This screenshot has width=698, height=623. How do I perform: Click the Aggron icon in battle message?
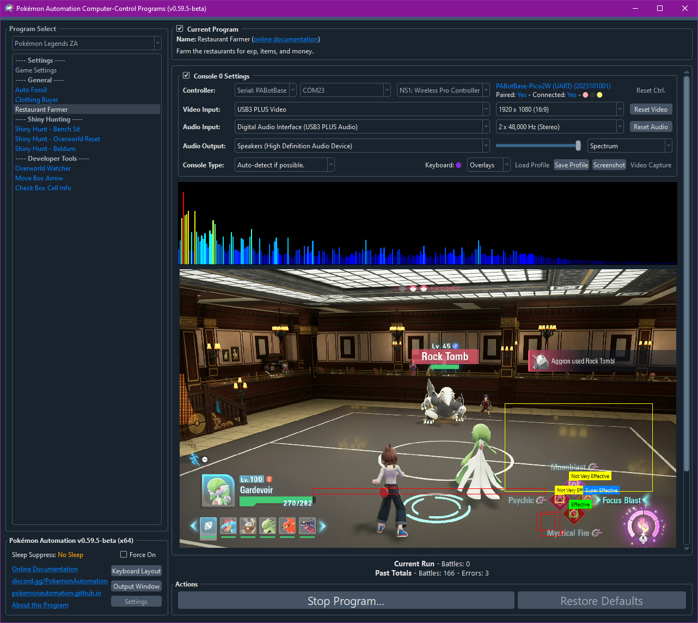[x=540, y=361]
